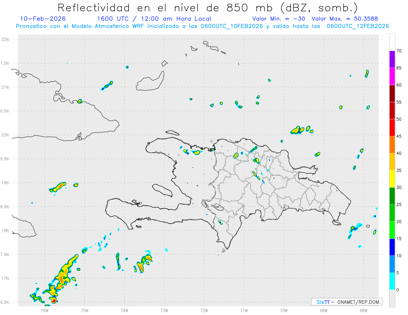Choose the dark red 50–55 dBZ band

tap(392, 110)
